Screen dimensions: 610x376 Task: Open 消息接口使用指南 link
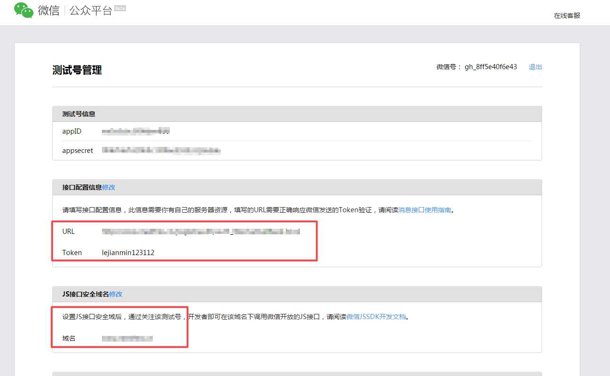tap(425, 210)
